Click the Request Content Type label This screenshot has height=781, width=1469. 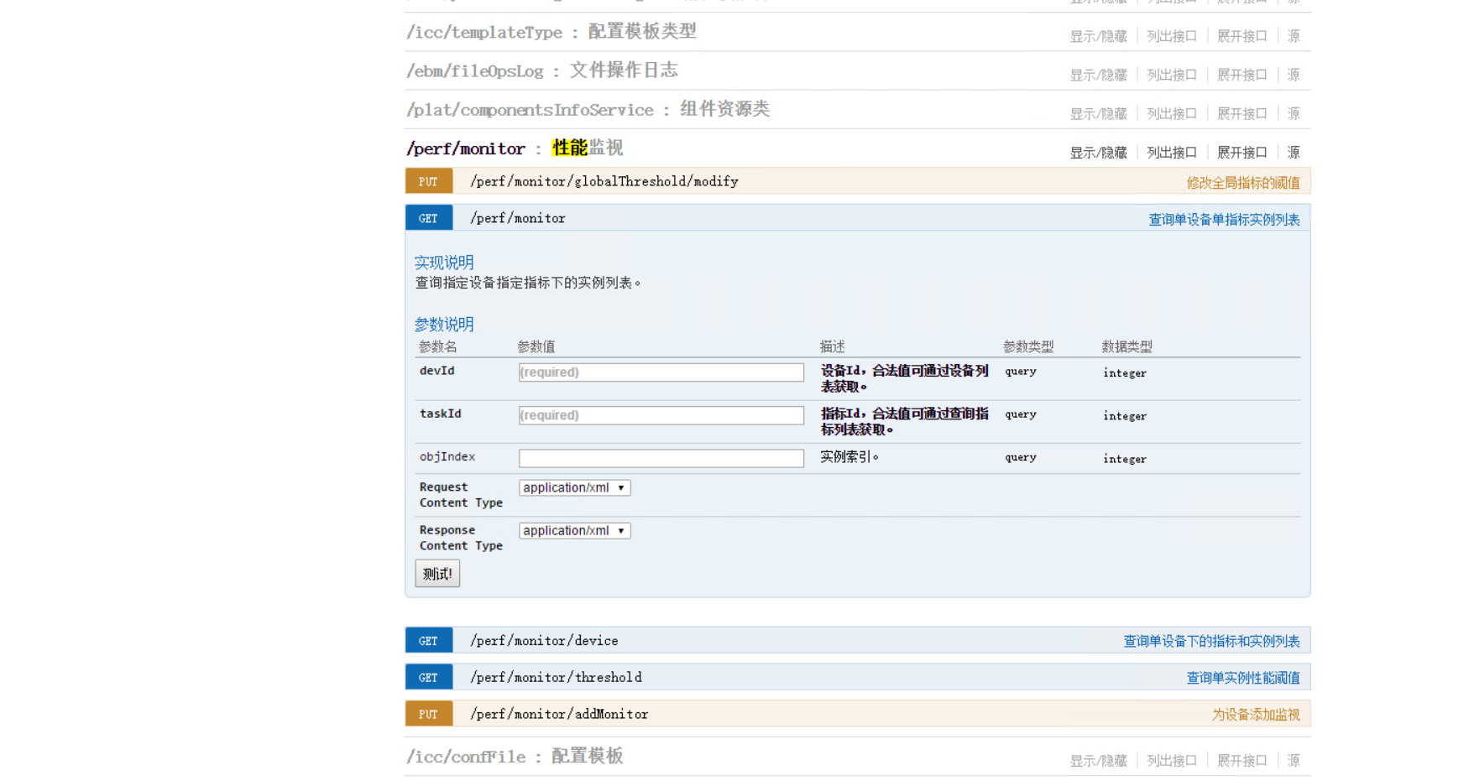pyautogui.click(x=461, y=495)
